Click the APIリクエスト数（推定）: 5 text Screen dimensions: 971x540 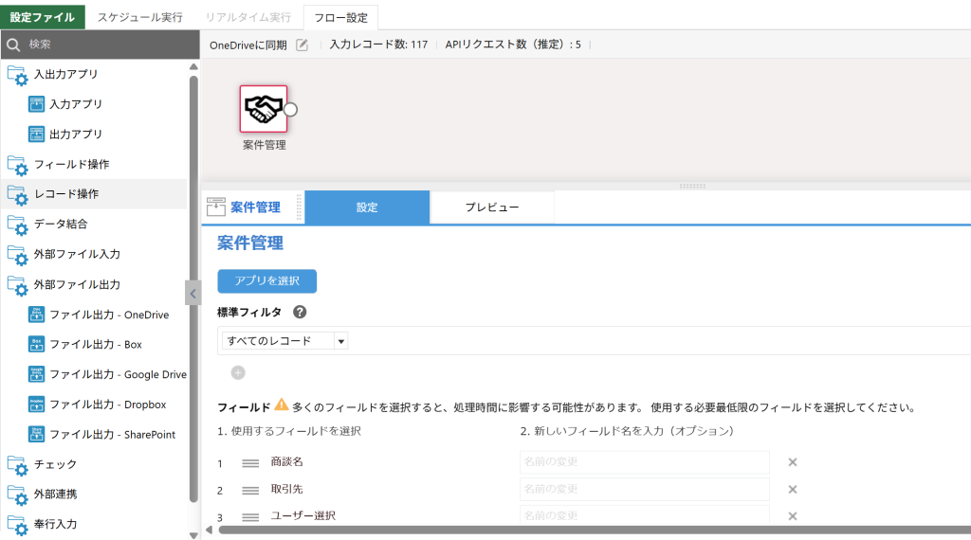513,45
